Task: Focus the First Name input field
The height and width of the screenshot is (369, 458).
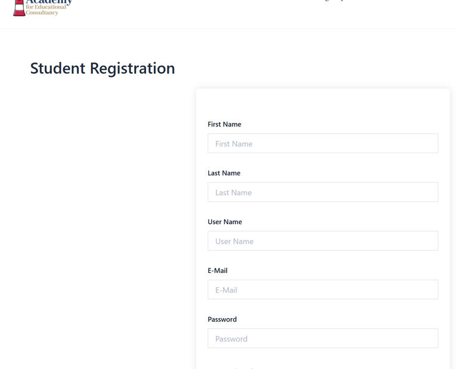Action: click(x=323, y=144)
